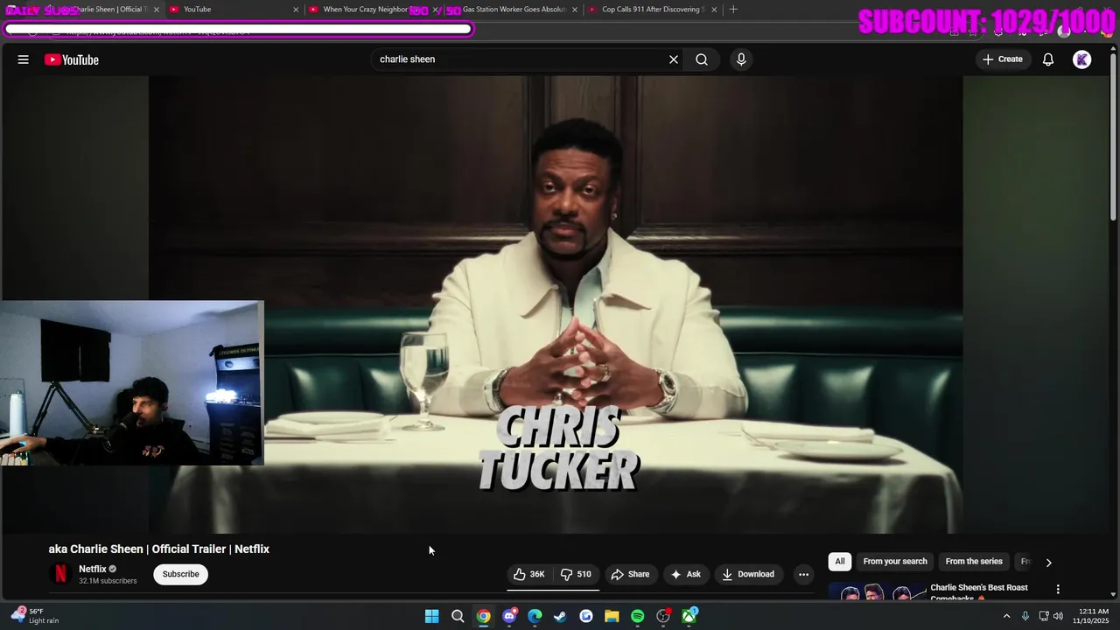Open Chrome from the taskbar
The width and height of the screenshot is (1120, 630).
pyautogui.click(x=483, y=616)
